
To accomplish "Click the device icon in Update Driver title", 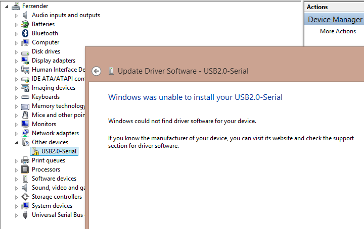I will (111, 71).
